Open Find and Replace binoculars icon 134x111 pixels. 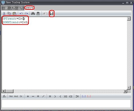click(x=38, y=14)
